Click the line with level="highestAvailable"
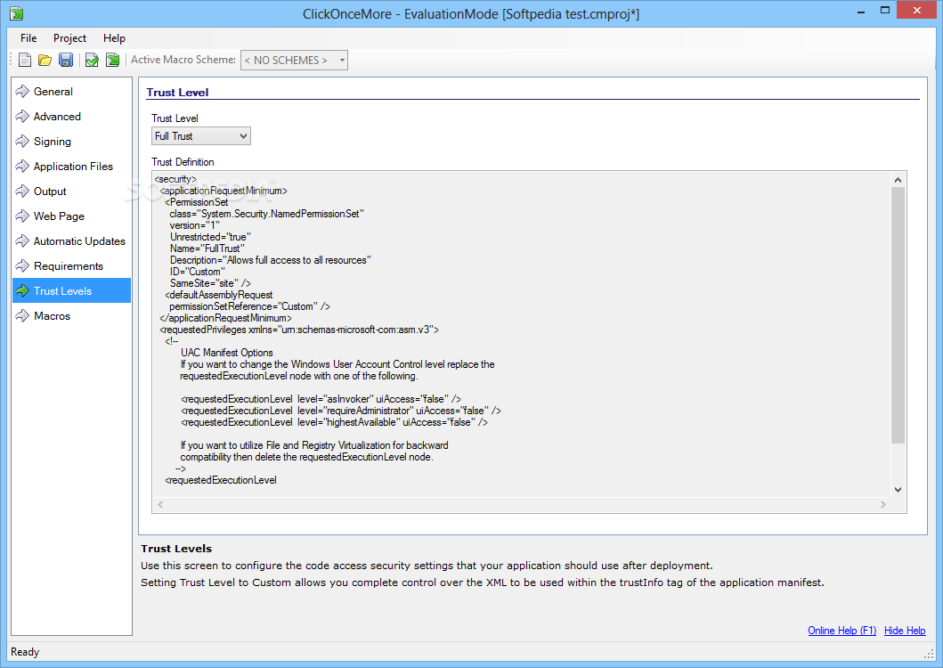This screenshot has height=668, width=943. (x=335, y=422)
